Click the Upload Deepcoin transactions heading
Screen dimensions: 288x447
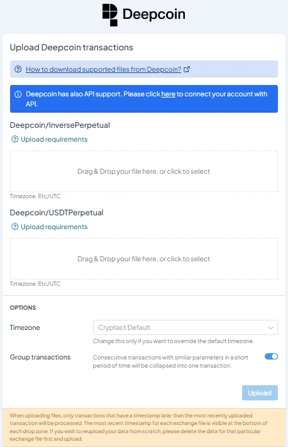point(72,47)
